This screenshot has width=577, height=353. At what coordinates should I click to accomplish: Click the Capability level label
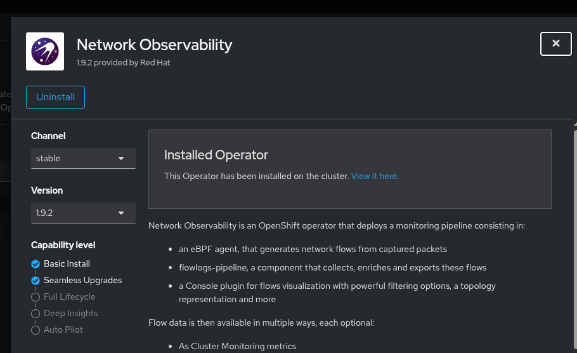coord(63,245)
